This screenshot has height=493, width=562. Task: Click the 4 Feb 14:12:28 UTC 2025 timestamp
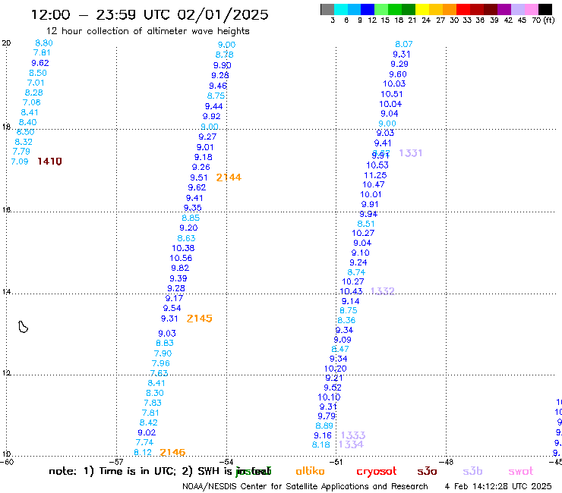coord(498,486)
